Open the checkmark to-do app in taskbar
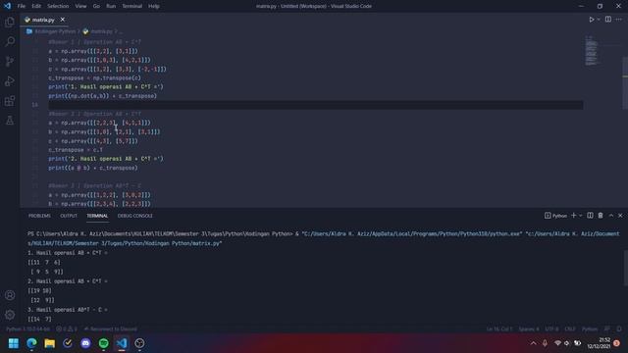628x353 pixels. point(68,343)
